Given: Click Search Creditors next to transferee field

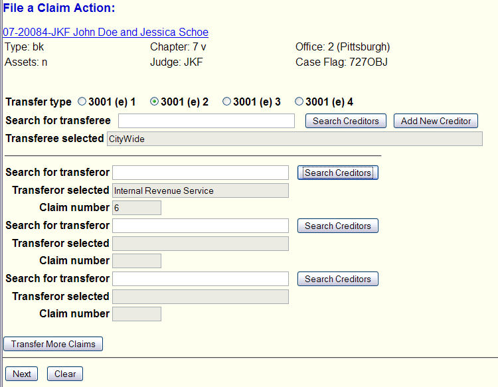Looking at the screenshot, I should pos(345,121).
